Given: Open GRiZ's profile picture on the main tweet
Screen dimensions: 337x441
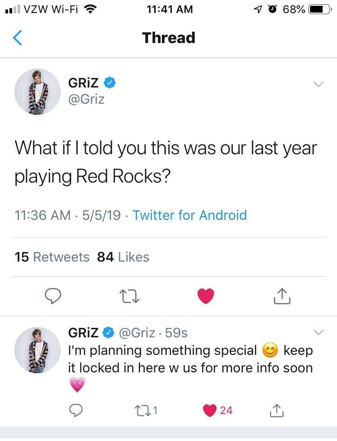Looking at the screenshot, I should (37, 92).
